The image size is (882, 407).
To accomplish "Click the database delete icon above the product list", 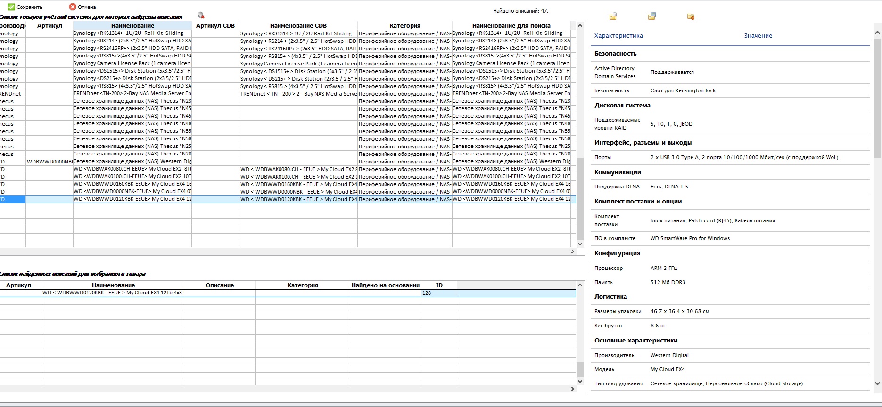I will point(201,16).
